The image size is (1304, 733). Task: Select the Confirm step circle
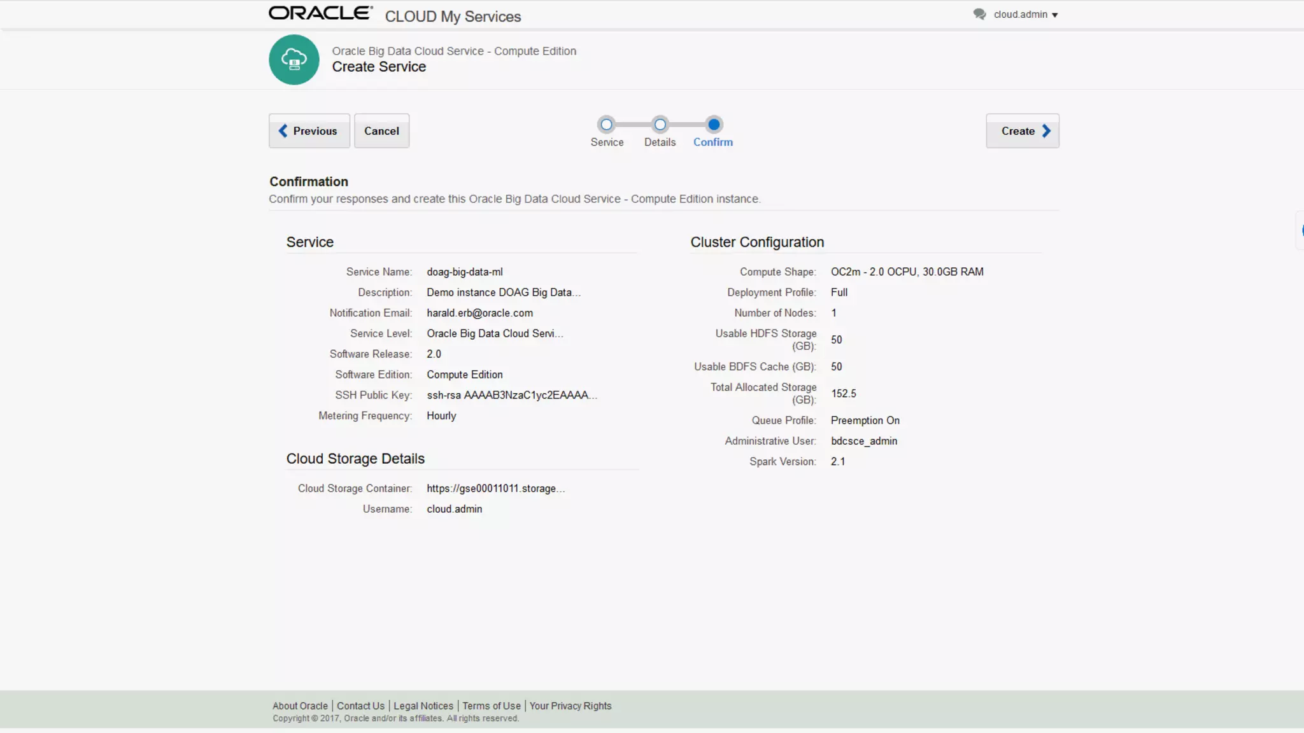point(714,125)
